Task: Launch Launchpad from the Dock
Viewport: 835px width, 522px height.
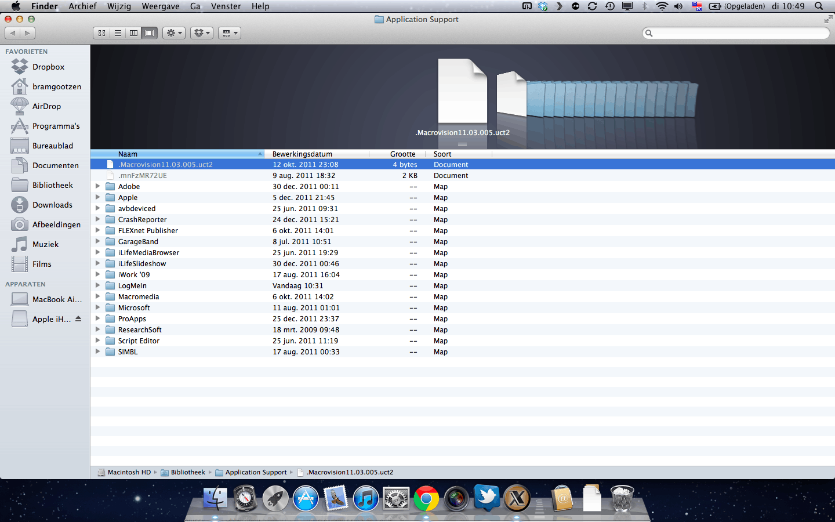Action: pos(275,498)
